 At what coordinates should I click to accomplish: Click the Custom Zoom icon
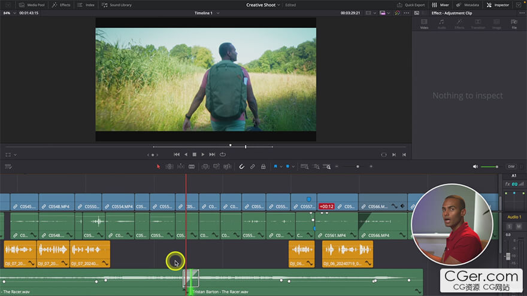coord(327,166)
